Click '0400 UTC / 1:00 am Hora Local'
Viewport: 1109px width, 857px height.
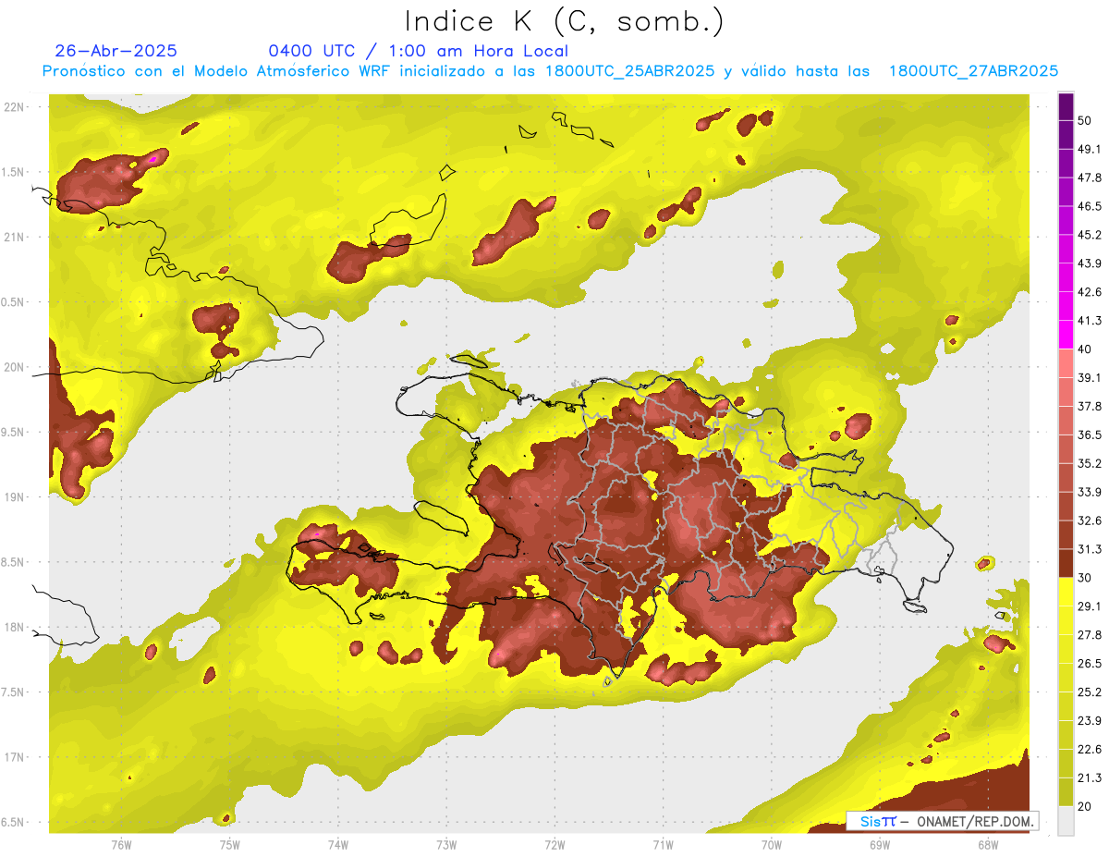419,52
